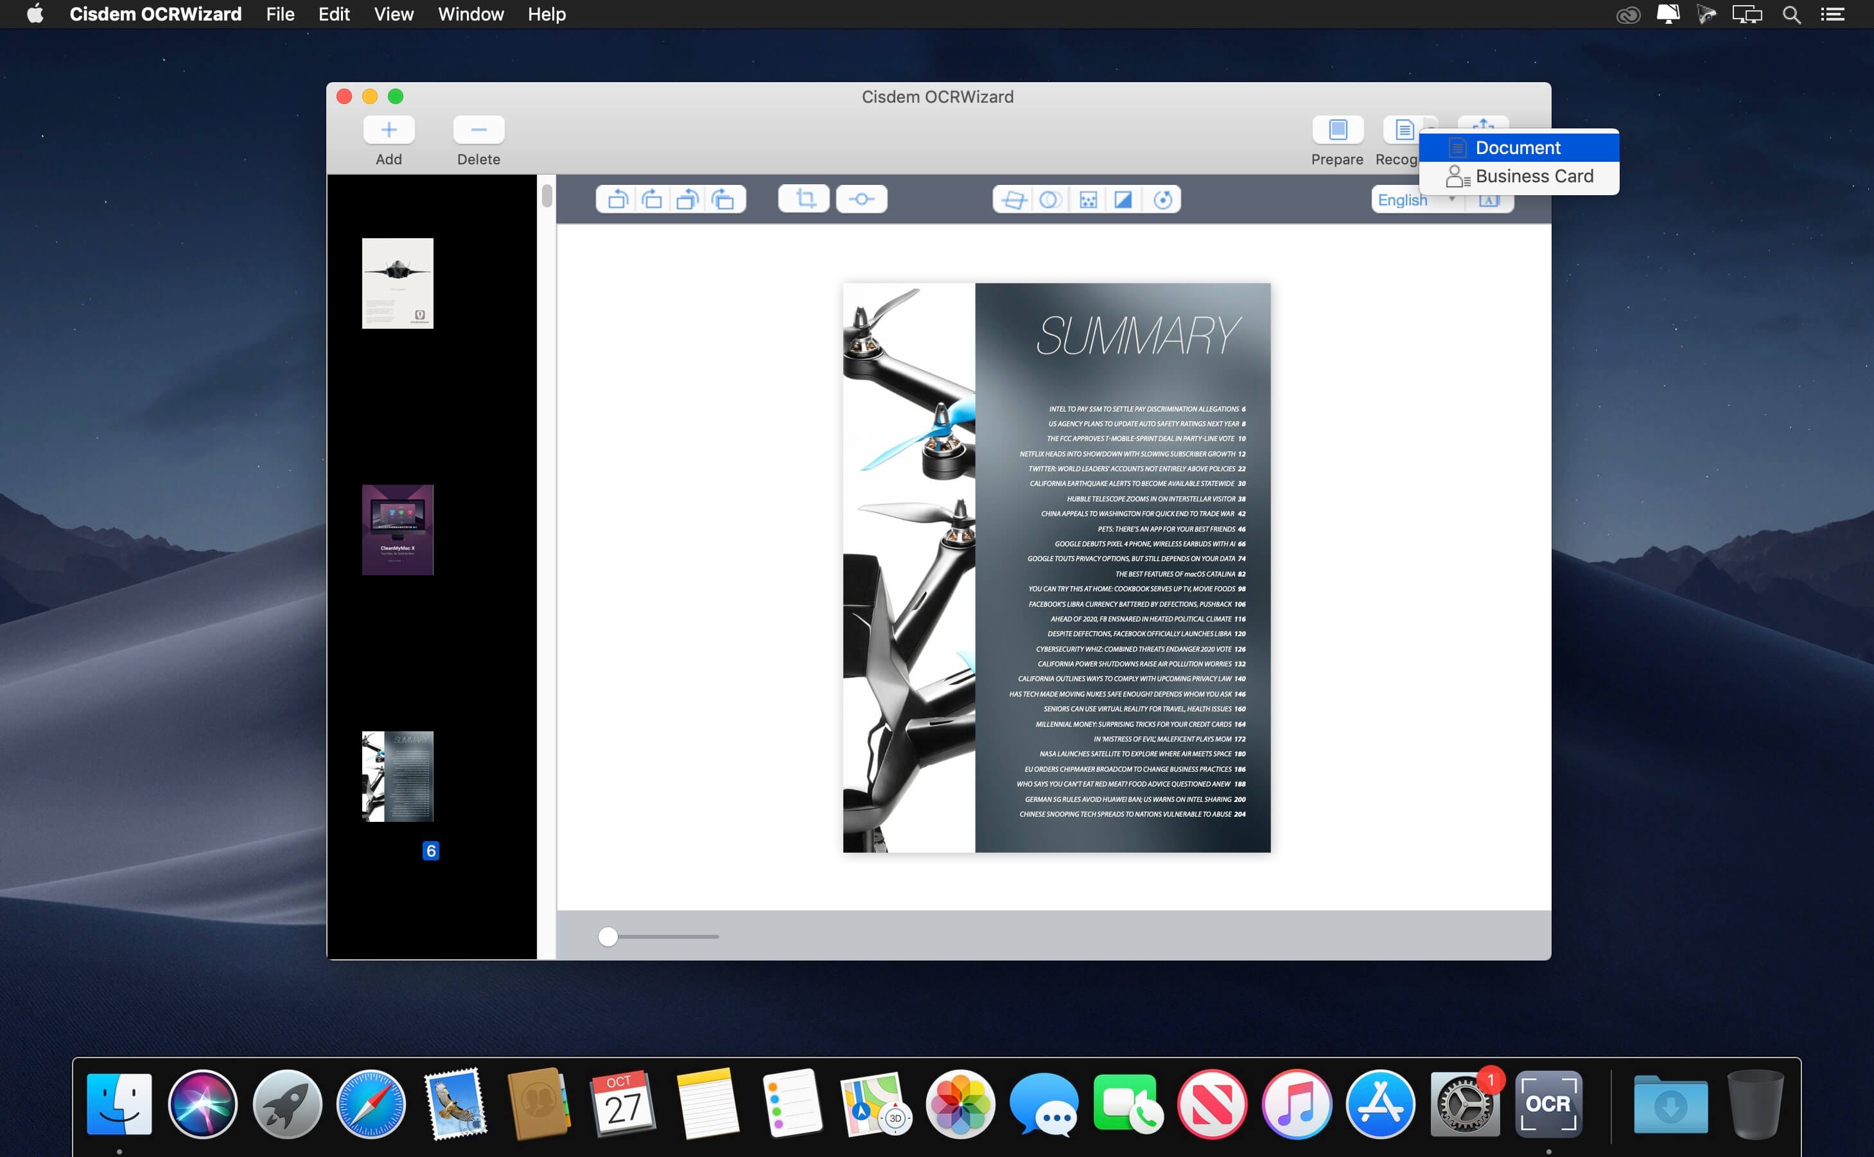Viewport: 1874px width, 1157px height.
Task: Open the Window menu
Action: point(471,13)
